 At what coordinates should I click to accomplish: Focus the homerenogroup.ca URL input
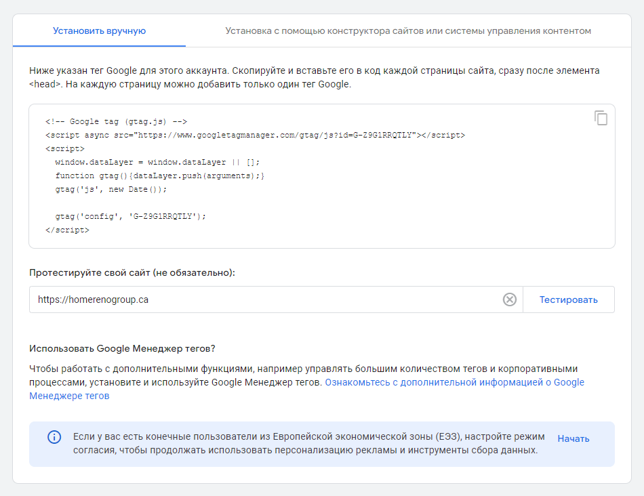click(x=264, y=299)
